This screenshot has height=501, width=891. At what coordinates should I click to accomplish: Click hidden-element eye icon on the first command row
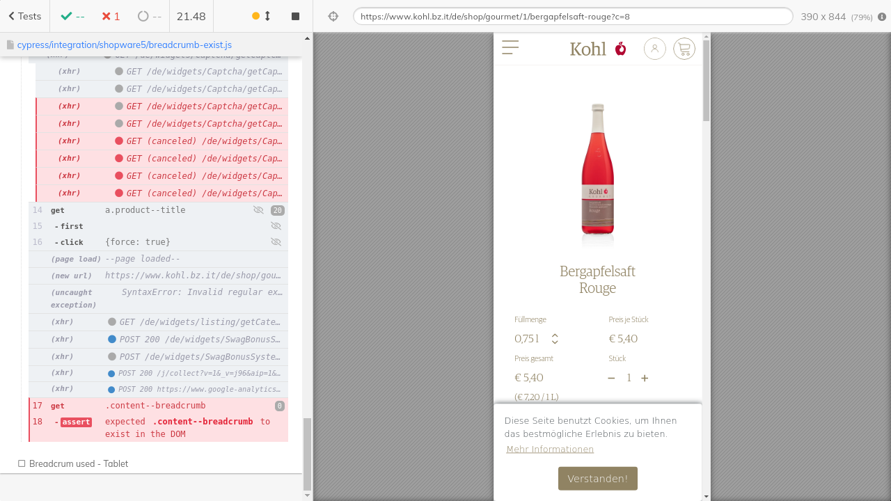tap(276, 226)
